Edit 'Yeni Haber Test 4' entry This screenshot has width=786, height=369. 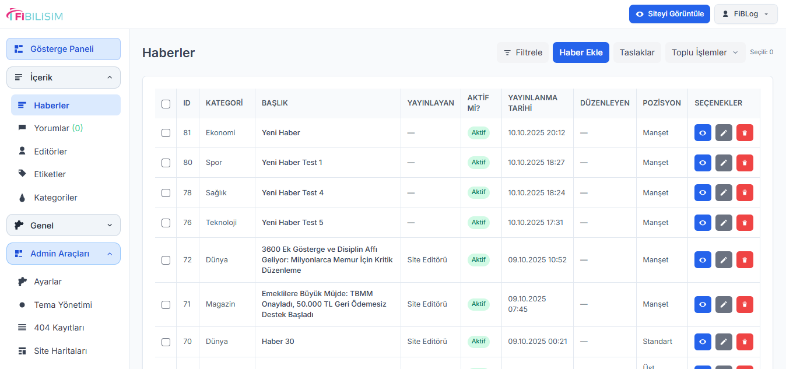click(x=724, y=192)
